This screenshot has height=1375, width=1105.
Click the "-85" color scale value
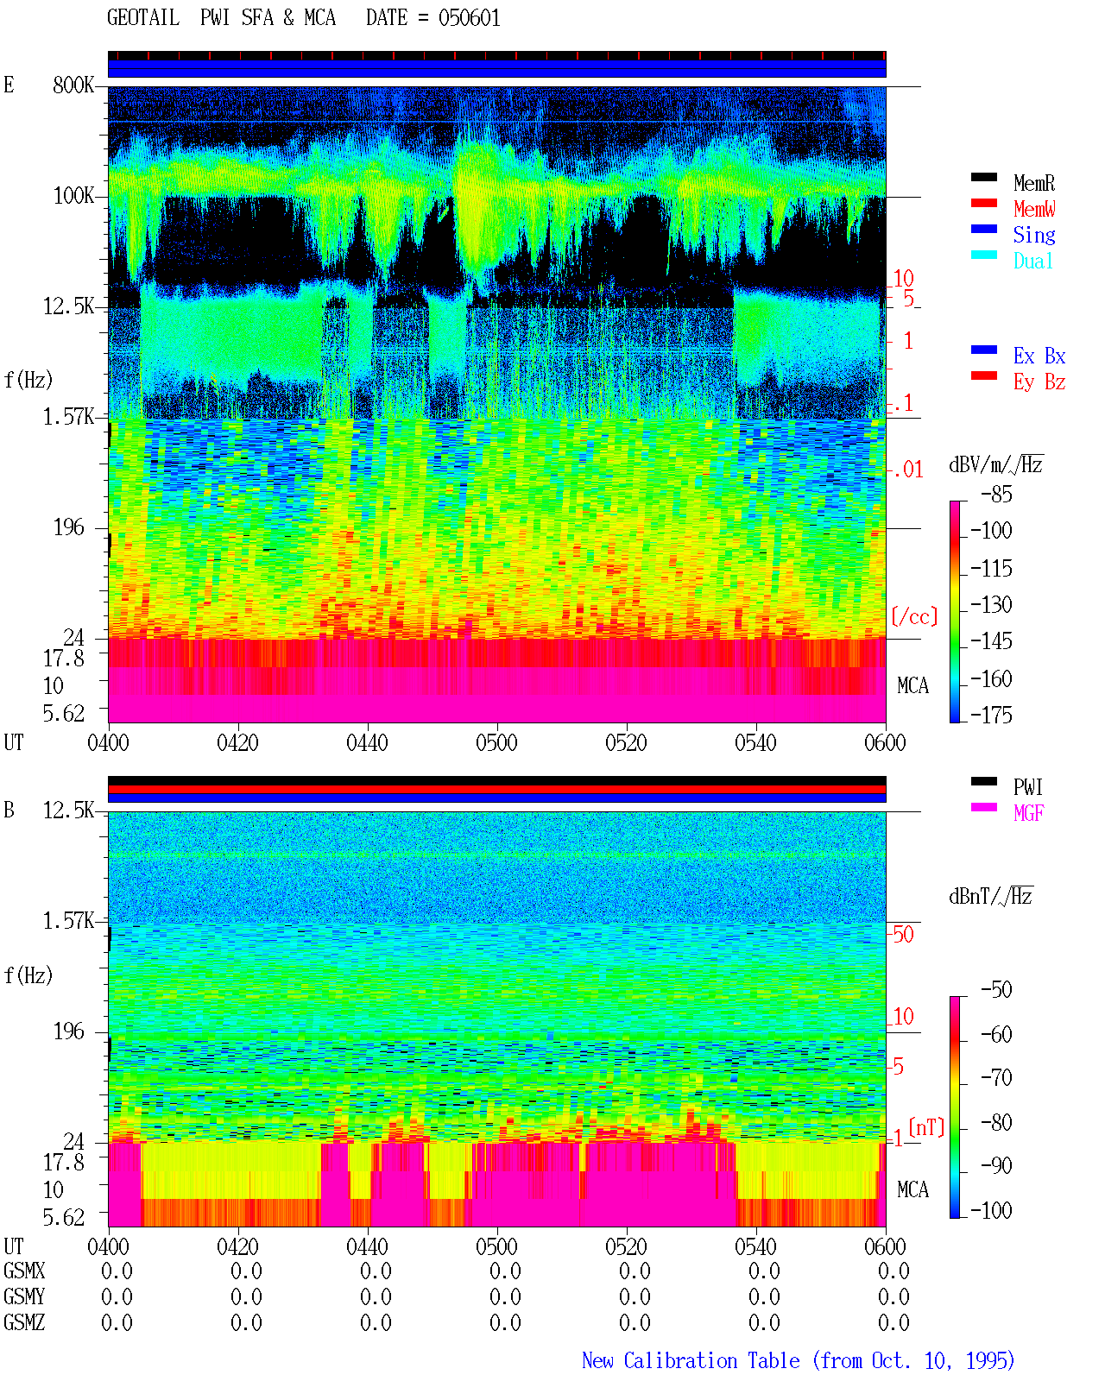pos(996,495)
